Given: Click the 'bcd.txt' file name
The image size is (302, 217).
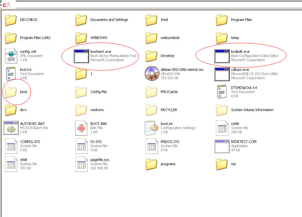Looking at the screenshot, I should click(x=25, y=70).
